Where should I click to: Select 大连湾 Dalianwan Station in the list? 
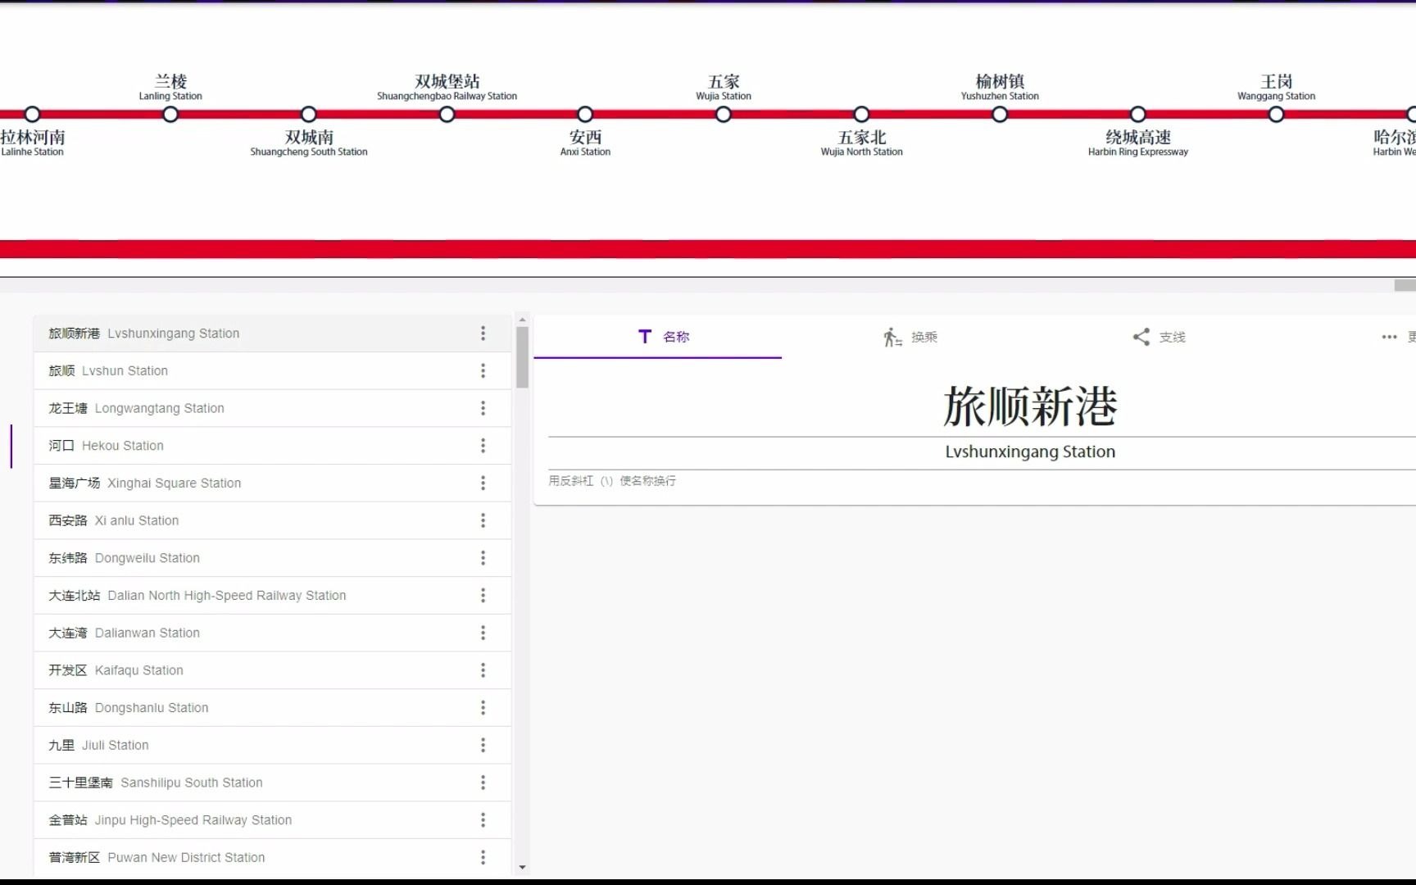pos(272,633)
